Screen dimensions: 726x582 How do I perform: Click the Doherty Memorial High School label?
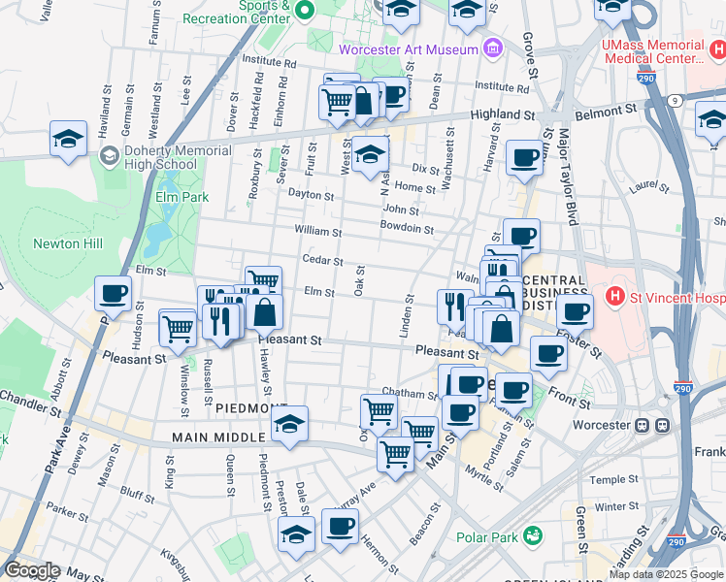point(178,157)
